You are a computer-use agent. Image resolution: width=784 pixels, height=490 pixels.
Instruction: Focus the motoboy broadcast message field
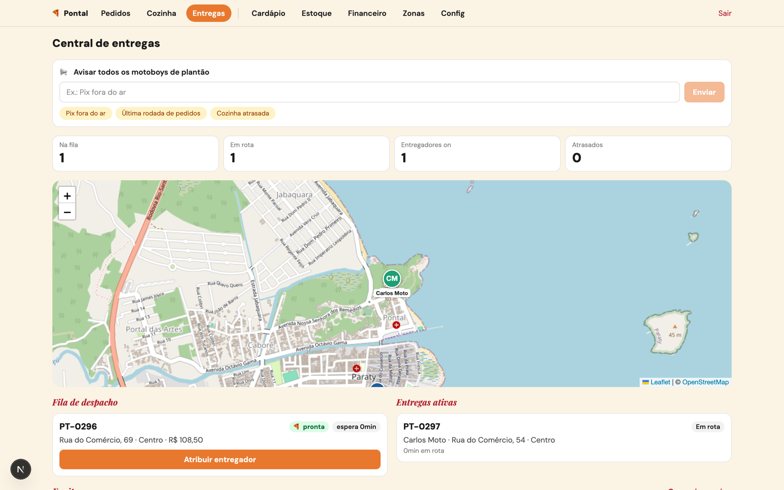(369, 92)
